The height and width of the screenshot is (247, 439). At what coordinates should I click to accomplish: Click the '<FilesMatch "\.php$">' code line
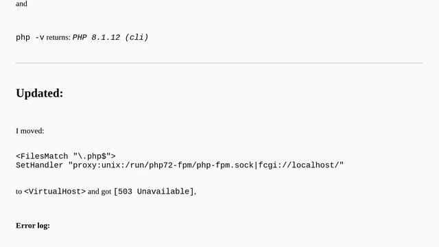[66, 156]
